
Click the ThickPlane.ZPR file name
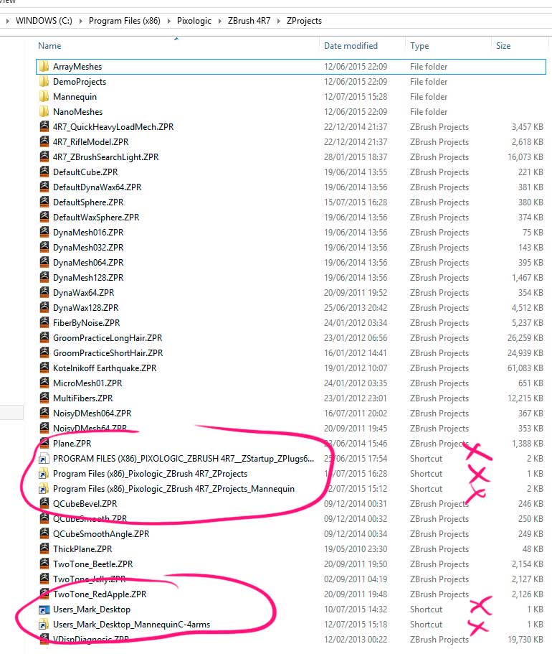[82, 549]
